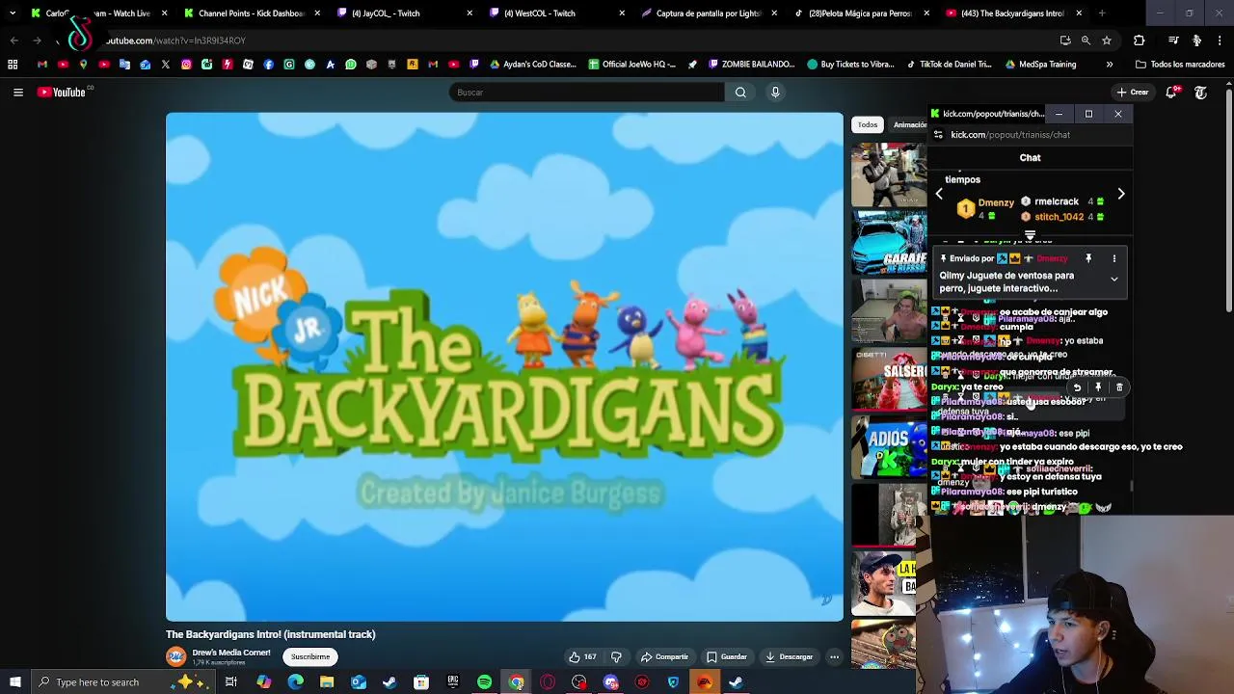
Task: Show next leaderboard page in chat
Action: coord(1120,195)
